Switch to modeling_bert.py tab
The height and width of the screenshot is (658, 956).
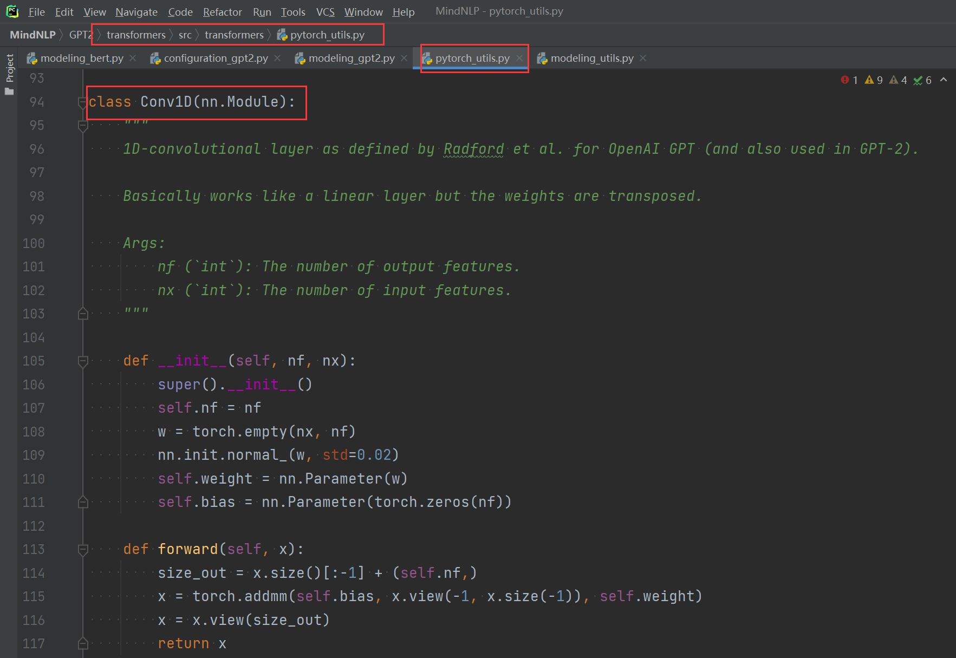pos(82,58)
